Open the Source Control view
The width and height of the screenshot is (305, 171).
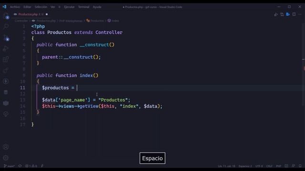(x=6, y=38)
